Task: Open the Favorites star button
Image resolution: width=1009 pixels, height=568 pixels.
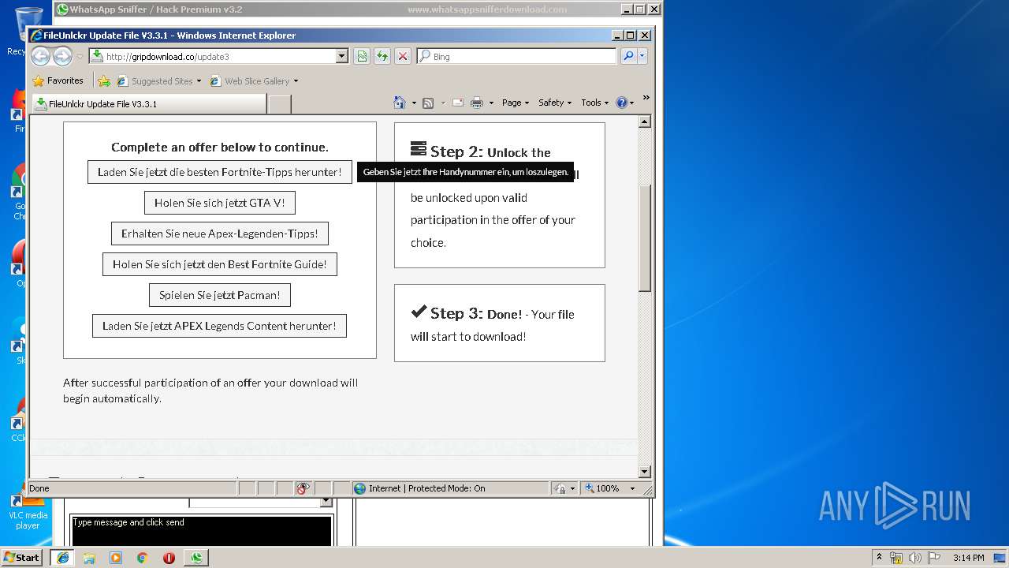Action: pos(58,80)
